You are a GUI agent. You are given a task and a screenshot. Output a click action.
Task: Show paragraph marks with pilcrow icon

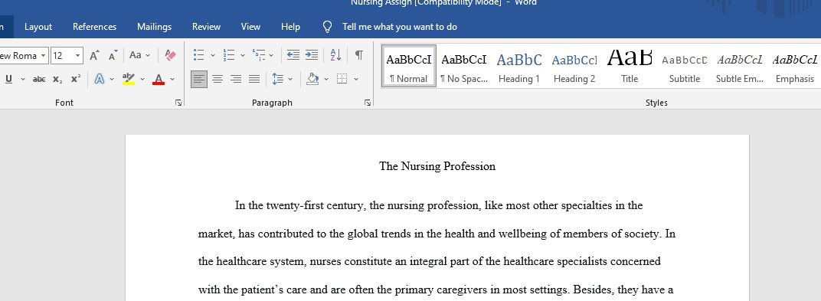358,55
